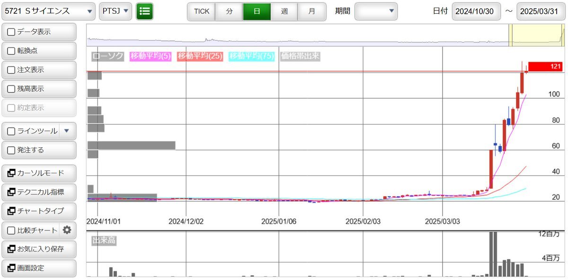Click the end date field 2025/03/31
Image resolution: width=568 pixels, height=280 pixels.
click(541, 11)
